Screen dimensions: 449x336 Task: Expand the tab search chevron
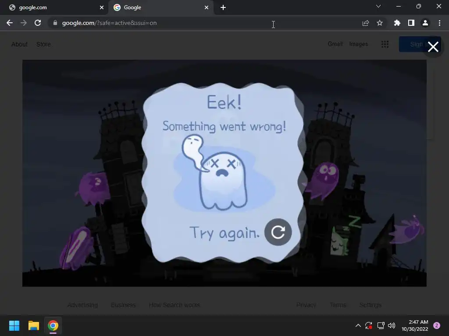tap(378, 6)
